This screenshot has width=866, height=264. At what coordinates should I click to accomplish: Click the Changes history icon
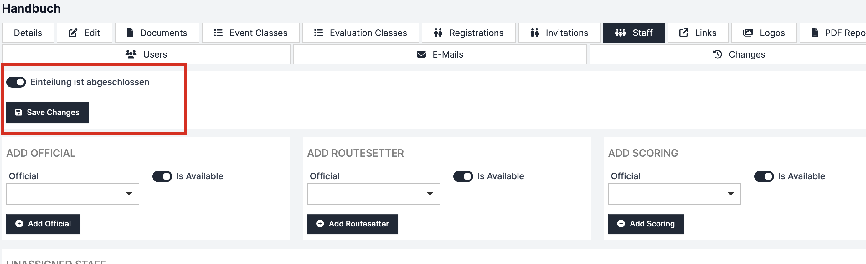pos(717,54)
